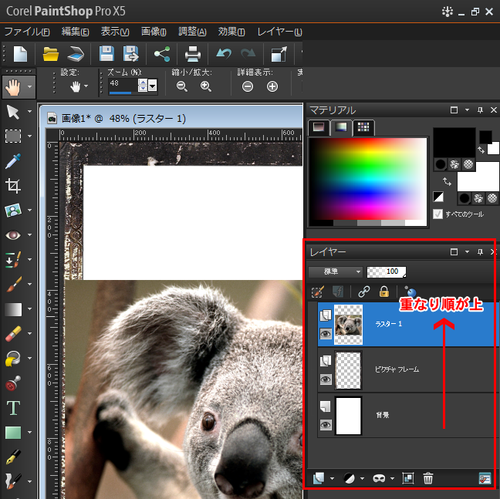500x499 pixels.
Task: Select the Flood Fill gradient tool
Action: [x=13, y=309]
